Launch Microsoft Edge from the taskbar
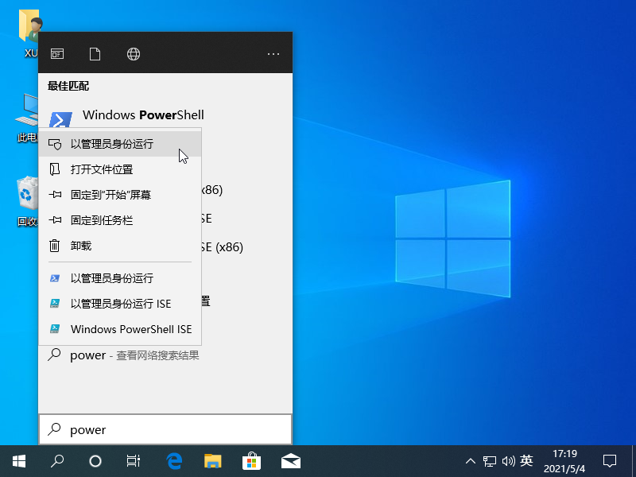 174,460
